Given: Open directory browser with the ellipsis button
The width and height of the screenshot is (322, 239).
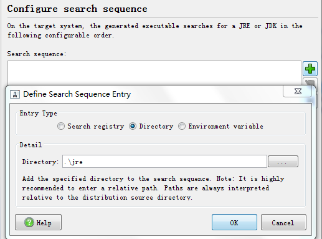Looking at the screenshot, I should pos(283,161).
